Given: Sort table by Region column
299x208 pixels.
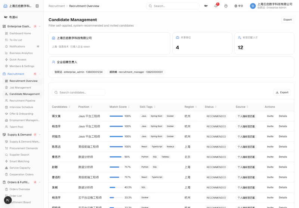Looking at the screenshot, I should pos(191,107).
